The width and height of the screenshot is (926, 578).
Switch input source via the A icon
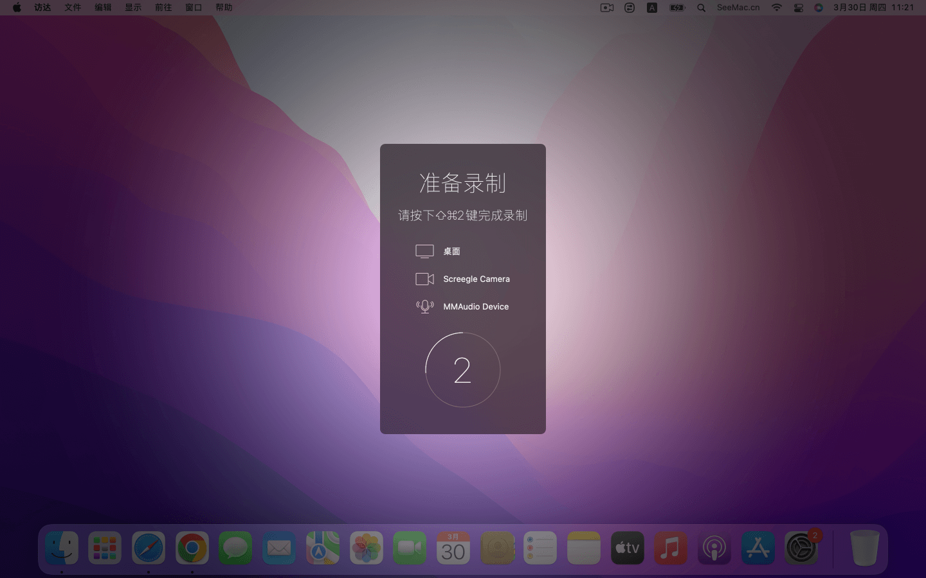(651, 8)
